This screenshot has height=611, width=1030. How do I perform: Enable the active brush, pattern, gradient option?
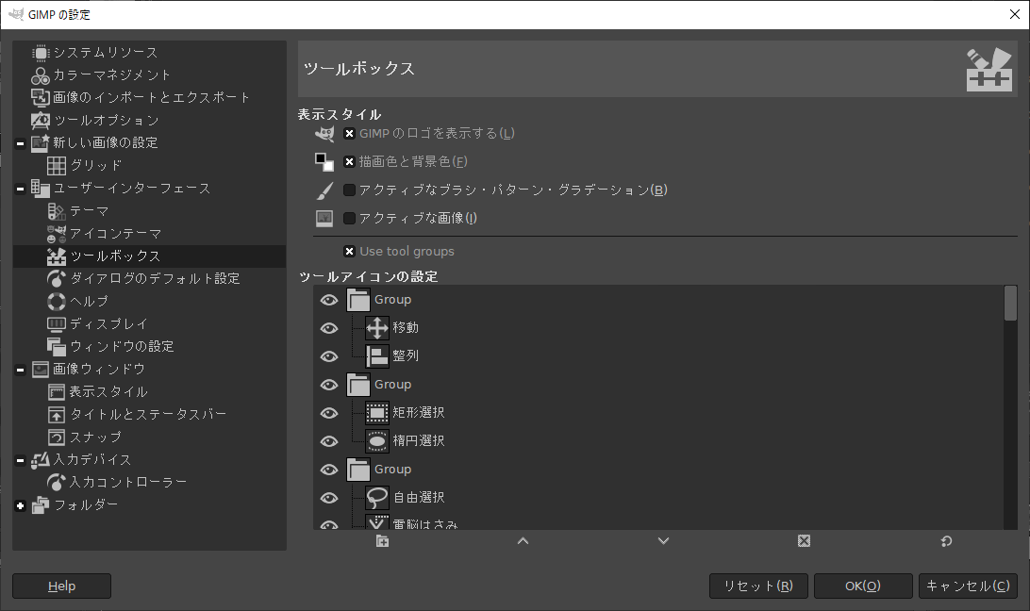(349, 189)
